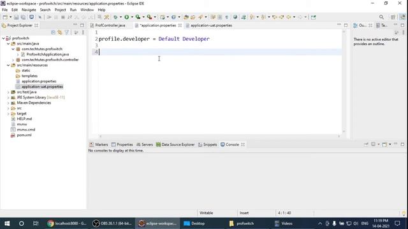Screen dimensions: 408x229
Task: Click the profile.developer line in editor
Action: (154, 39)
